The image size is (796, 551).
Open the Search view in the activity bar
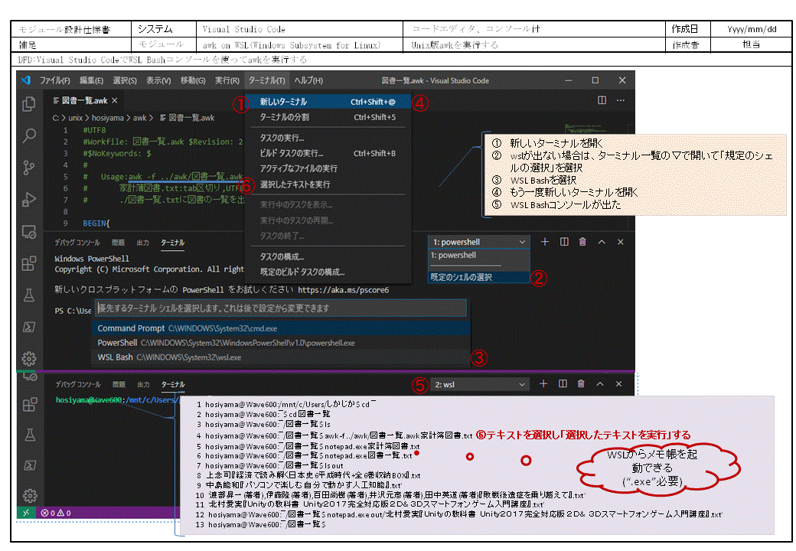[29, 135]
